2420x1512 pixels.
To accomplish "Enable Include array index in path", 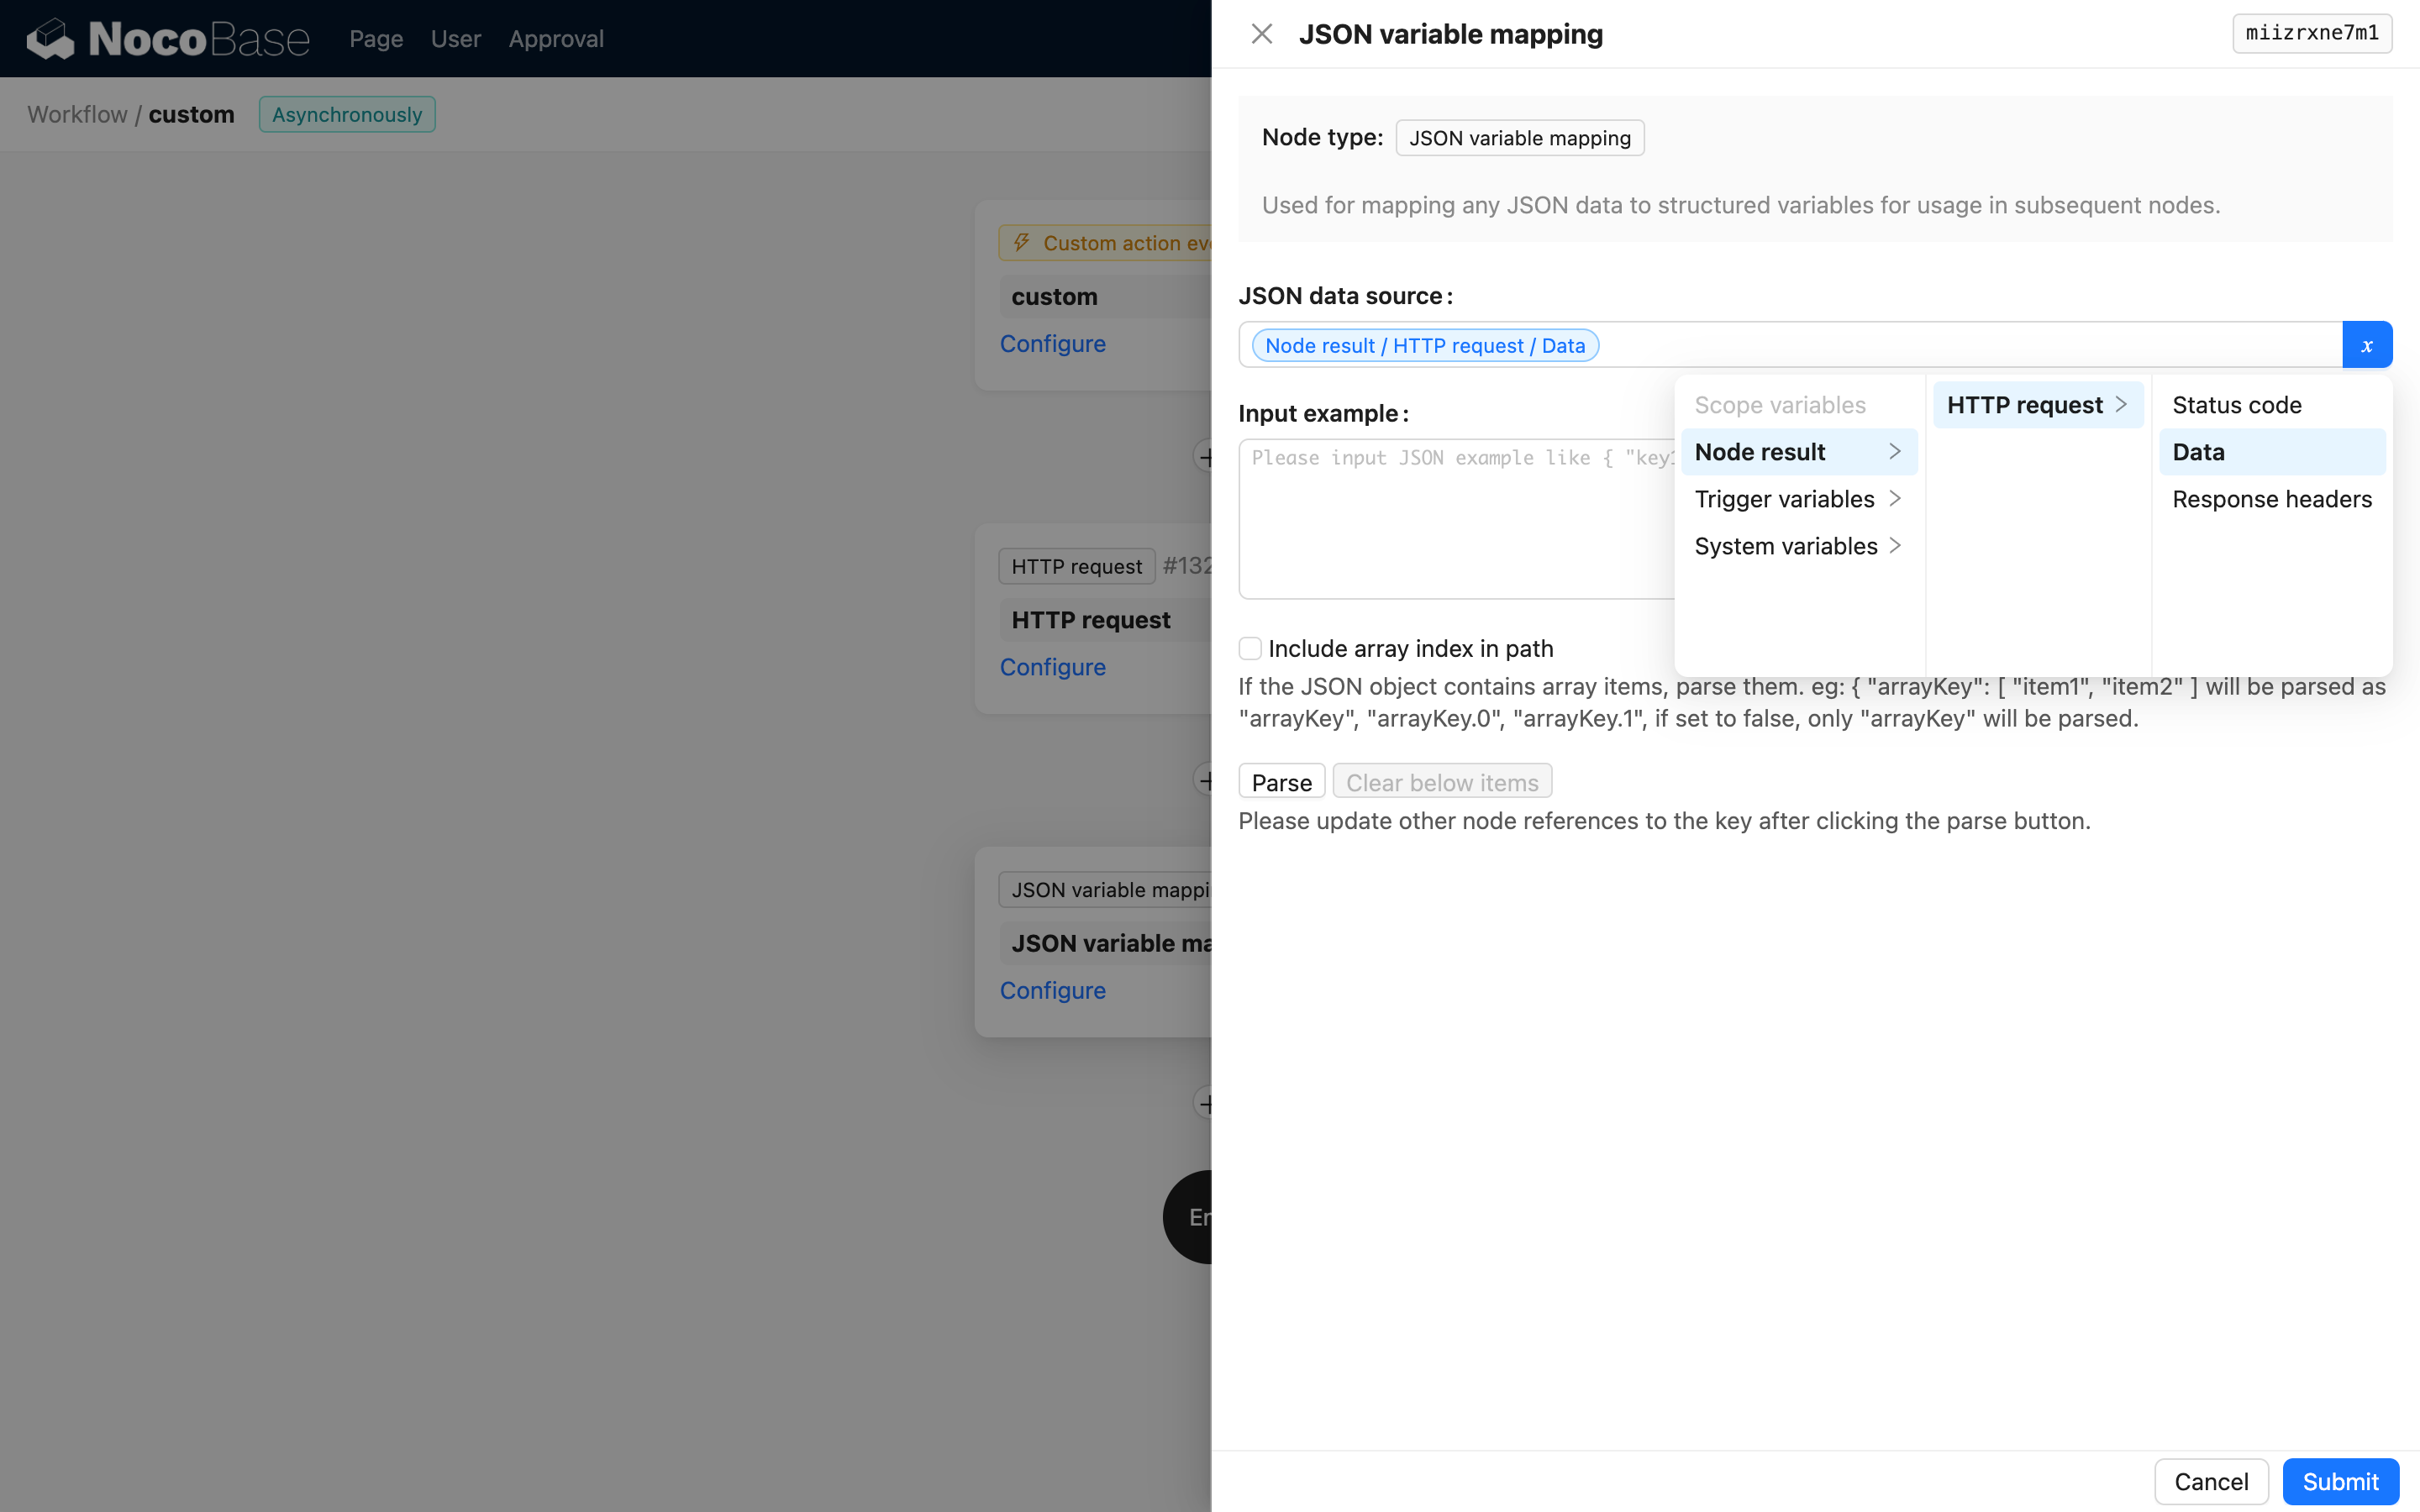I will 1250,648.
